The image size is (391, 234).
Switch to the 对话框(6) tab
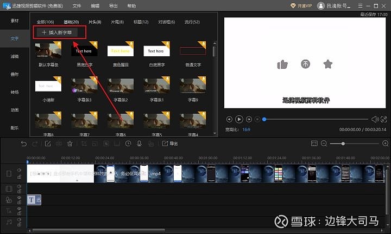click(x=167, y=22)
